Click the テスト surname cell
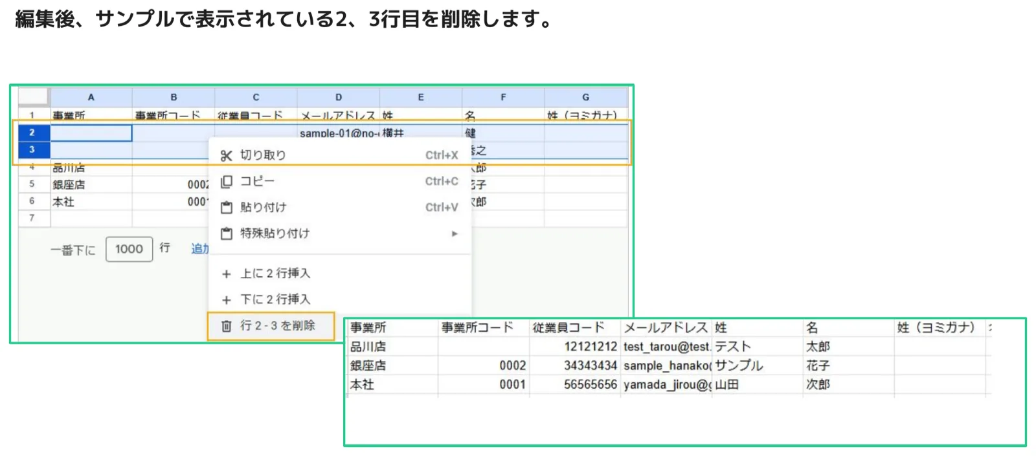 [x=758, y=347]
